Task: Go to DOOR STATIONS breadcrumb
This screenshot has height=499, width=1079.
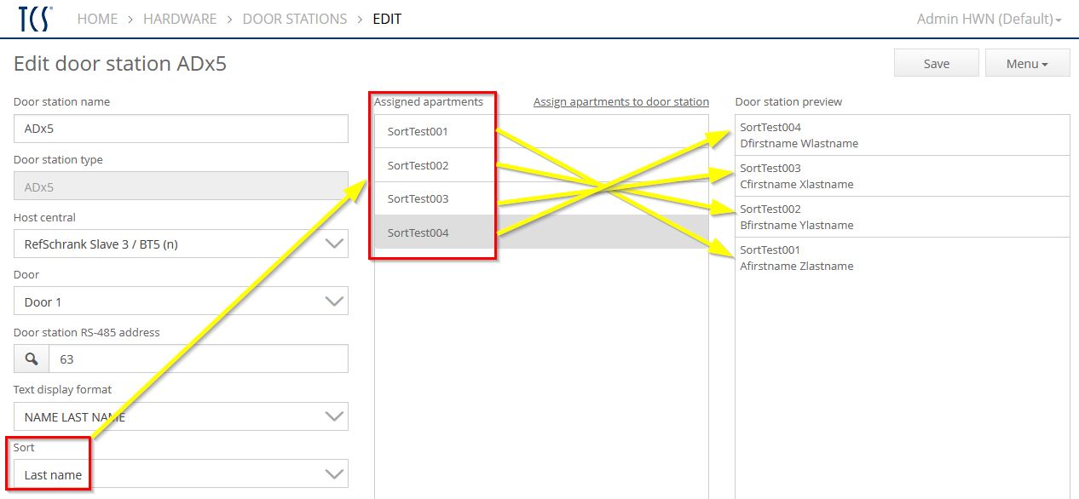Action: tap(295, 19)
